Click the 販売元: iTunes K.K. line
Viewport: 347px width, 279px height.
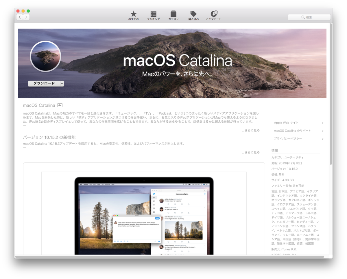284,249
